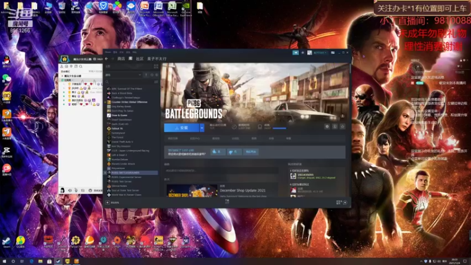Image resolution: width=471 pixels, height=265 pixels.
Task: Open Windows Start menu
Action: coord(4,261)
